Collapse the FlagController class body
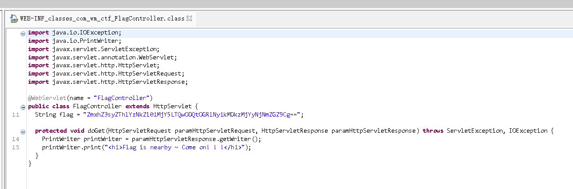The width and height of the screenshot is (573, 189). point(23,107)
